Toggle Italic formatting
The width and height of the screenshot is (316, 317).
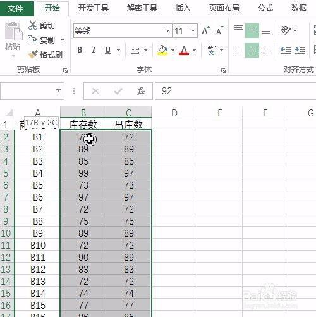point(94,50)
